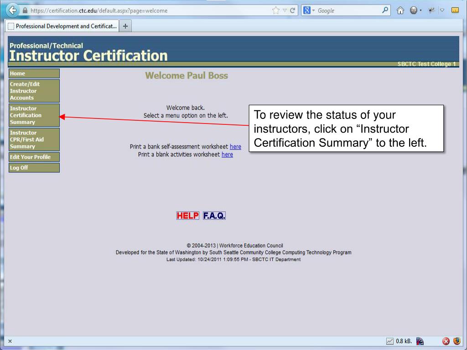Click the self-assessment worksheet 'here' link

click(235, 147)
